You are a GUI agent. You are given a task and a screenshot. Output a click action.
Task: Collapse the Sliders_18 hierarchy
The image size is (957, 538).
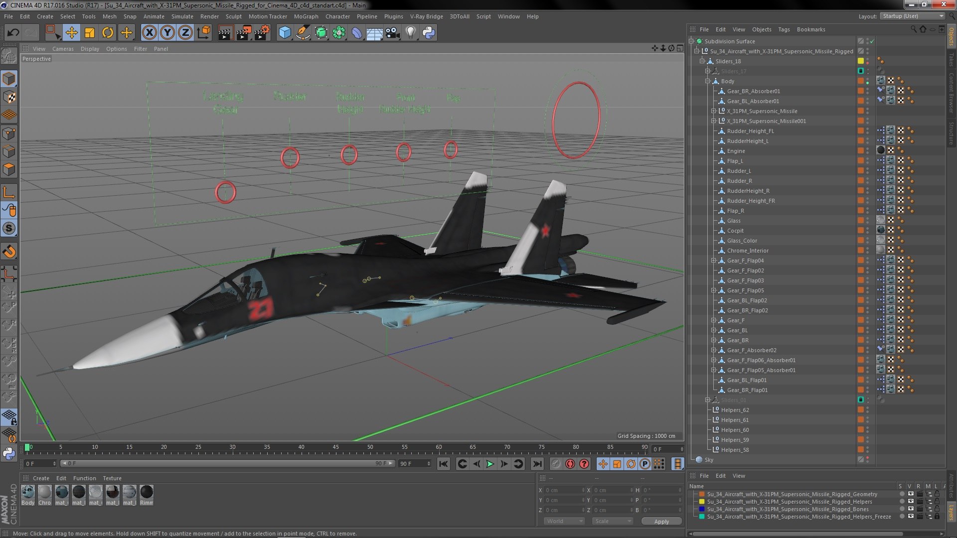pyautogui.click(x=702, y=61)
